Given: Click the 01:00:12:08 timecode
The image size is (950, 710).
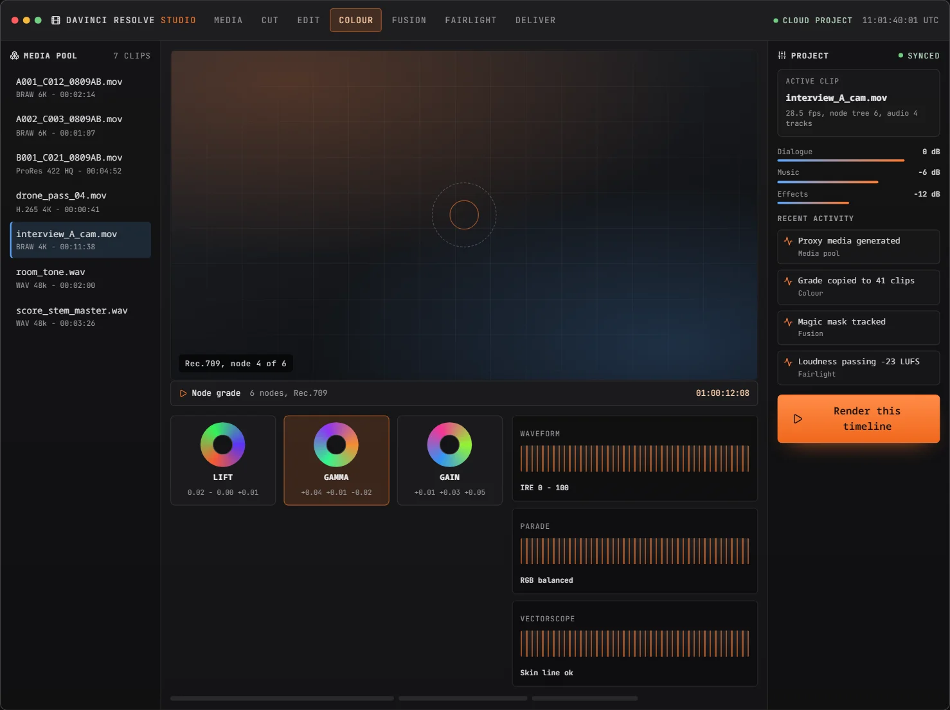Looking at the screenshot, I should (x=722, y=393).
